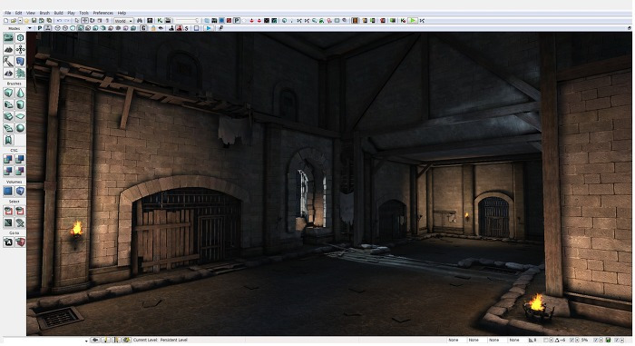635x346 pixels.
Task: Select the Cylinder builder brush
Action: [20, 104]
